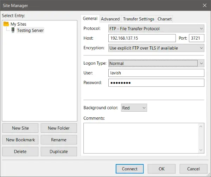Click the Connect button
The image size is (211, 177).
[x=129, y=169]
